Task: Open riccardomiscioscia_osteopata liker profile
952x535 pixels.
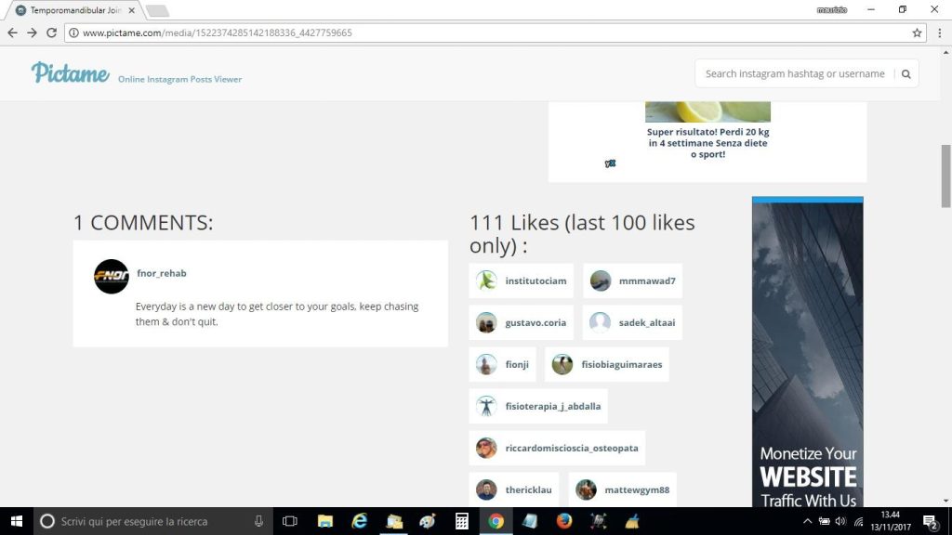Action: click(557, 449)
